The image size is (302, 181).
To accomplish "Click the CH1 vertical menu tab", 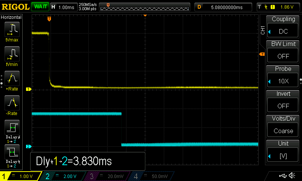I will pos(263,30).
